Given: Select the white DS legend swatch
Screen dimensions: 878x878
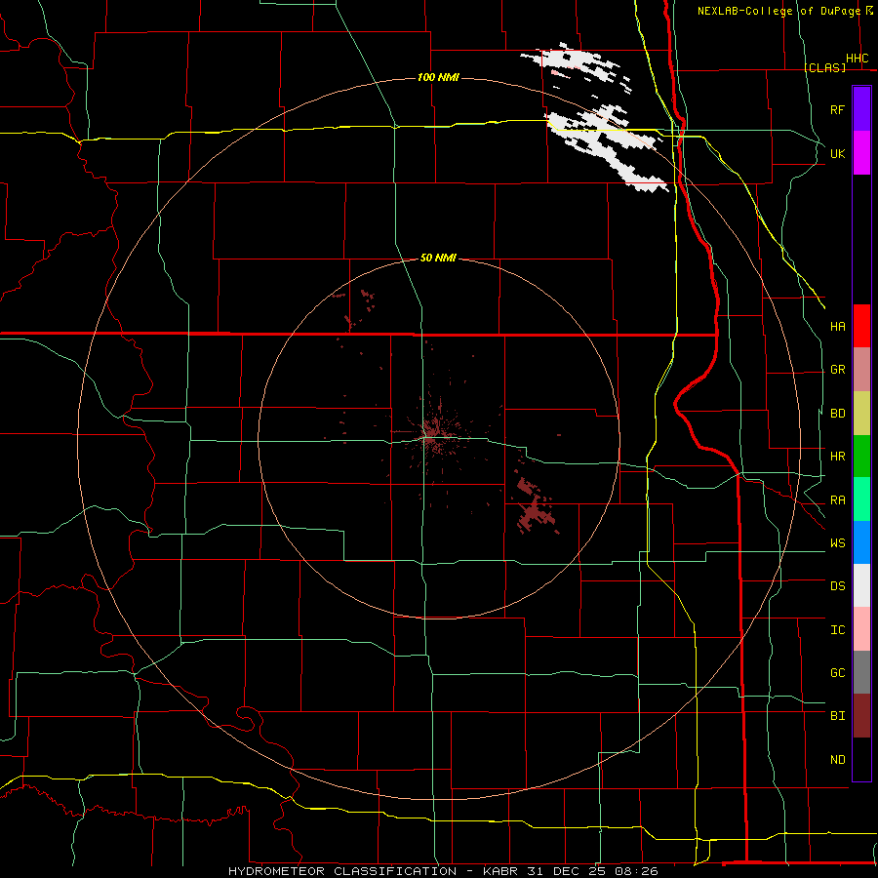Looking at the screenshot, I should [861, 585].
